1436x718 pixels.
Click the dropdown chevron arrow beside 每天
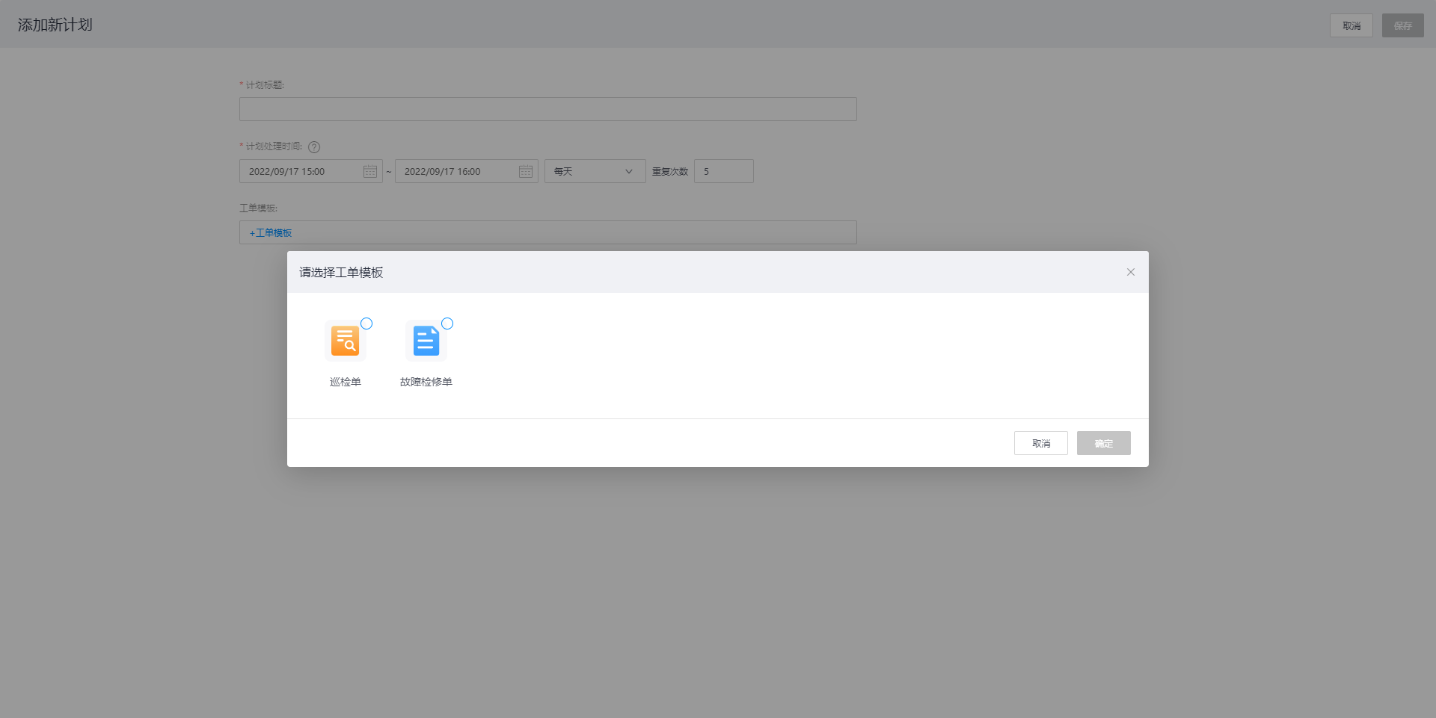point(629,172)
